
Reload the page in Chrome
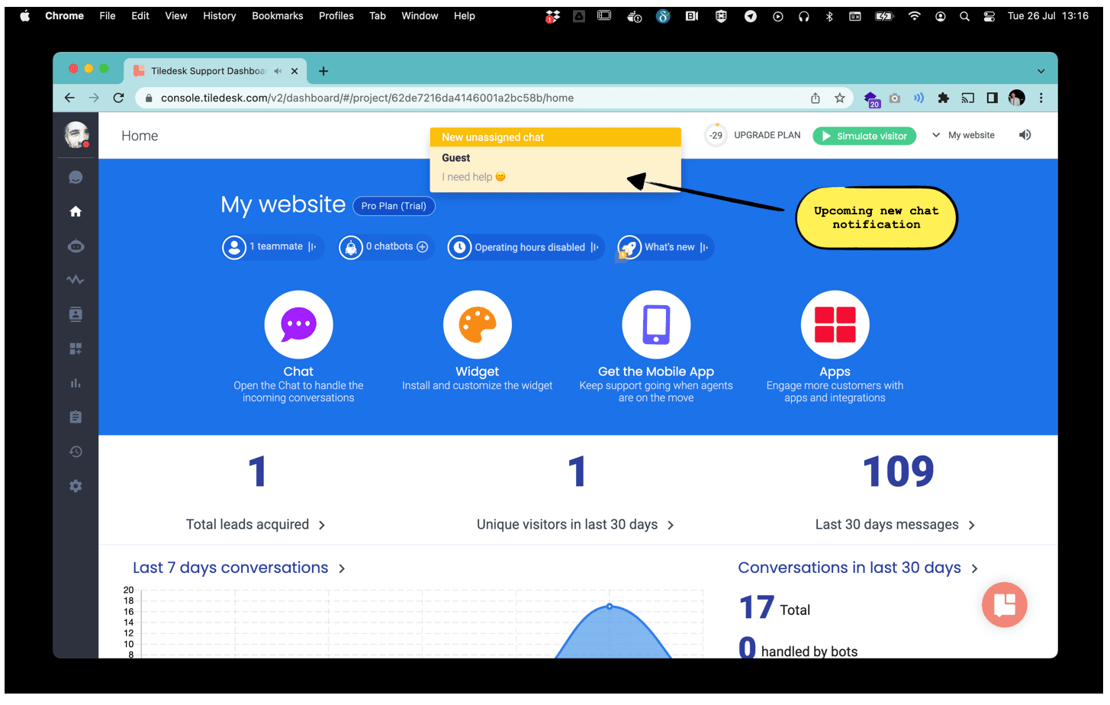[118, 98]
